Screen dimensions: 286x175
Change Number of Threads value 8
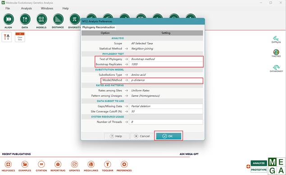coord(166,122)
